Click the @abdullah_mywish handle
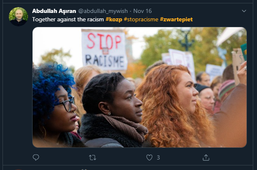This screenshot has width=257, height=170. 103,11
